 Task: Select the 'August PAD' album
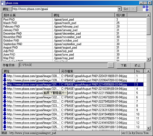[74, 47]
